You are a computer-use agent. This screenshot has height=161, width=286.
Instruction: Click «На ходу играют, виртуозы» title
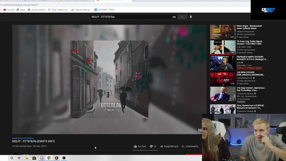coord(251,89)
